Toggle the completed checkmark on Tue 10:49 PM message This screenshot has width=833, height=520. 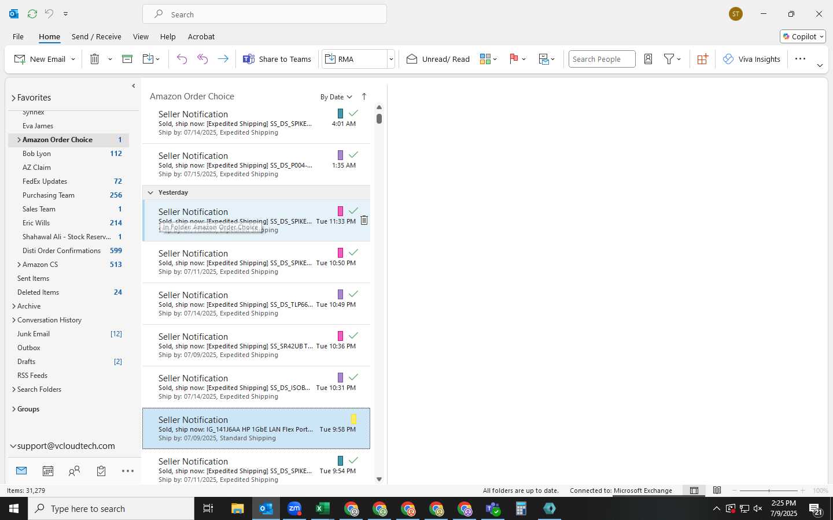point(353,294)
